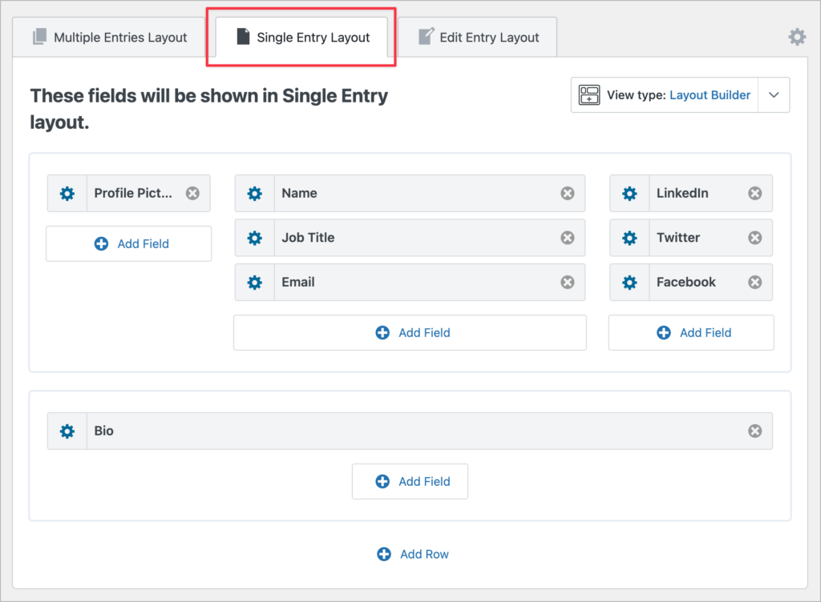Screen dimensions: 821x602
Task: Click Add Field under Profile Picture
Action: [129, 244]
